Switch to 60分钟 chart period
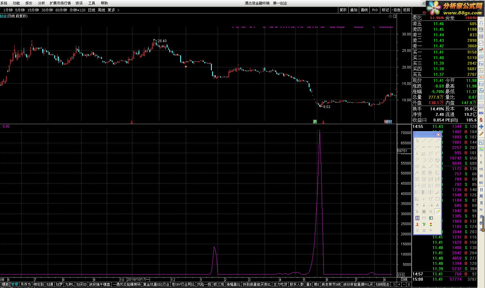This screenshot has height=288, width=485. coord(61,10)
